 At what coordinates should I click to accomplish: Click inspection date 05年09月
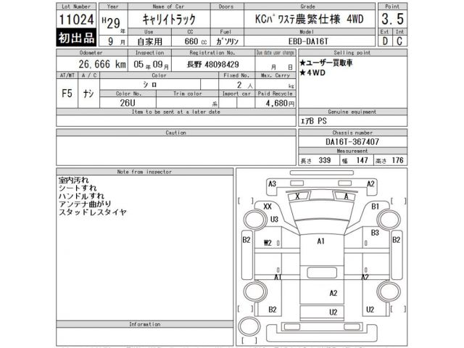pyautogui.click(x=152, y=65)
